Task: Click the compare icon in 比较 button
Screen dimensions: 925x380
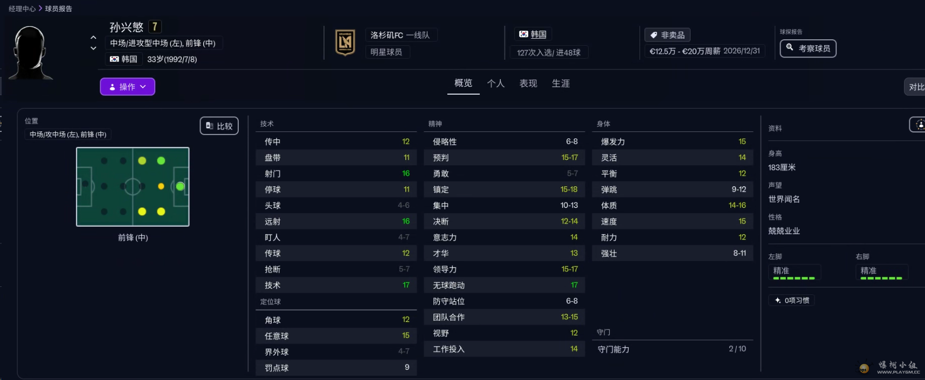Action: [210, 126]
